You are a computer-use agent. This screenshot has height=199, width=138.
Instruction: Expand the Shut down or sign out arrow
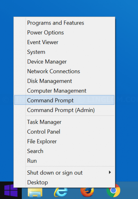coord(110,172)
